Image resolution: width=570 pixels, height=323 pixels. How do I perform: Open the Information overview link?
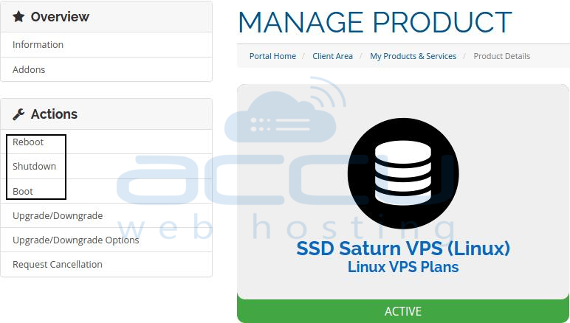pyautogui.click(x=106, y=45)
